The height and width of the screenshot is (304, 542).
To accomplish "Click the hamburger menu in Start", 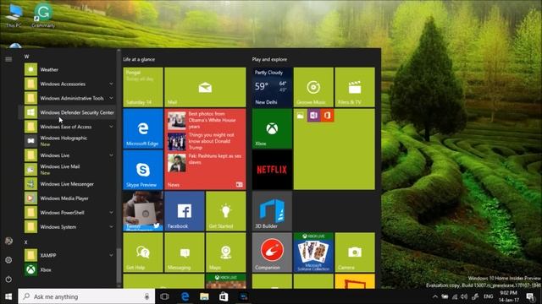I will pyautogui.click(x=8, y=59).
